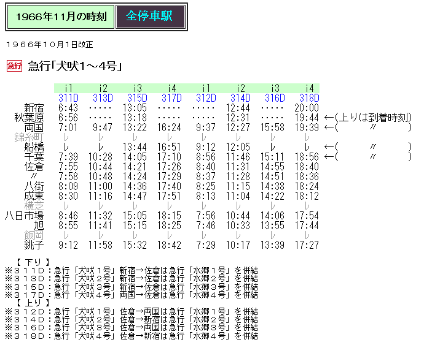Click the 13:55 Asahi time for 316D
This screenshot has width=424, height=345.
pyautogui.click(x=272, y=226)
